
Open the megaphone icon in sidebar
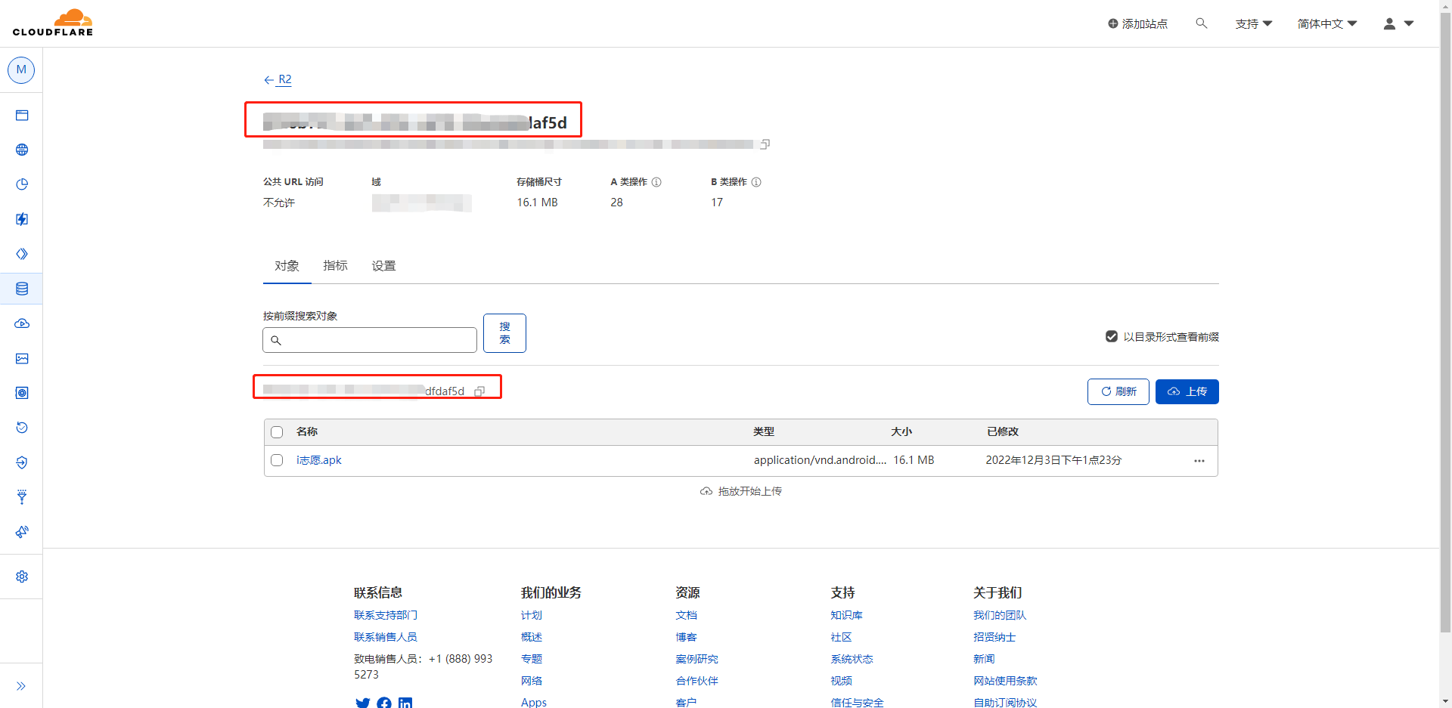pyautogui.click(x=22, y=532)
